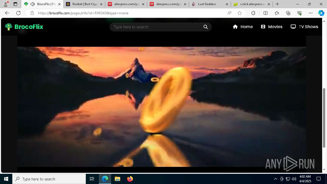Click the page vertical scrollbar thumb
The image size is (327, 184).
pos(324,118)
